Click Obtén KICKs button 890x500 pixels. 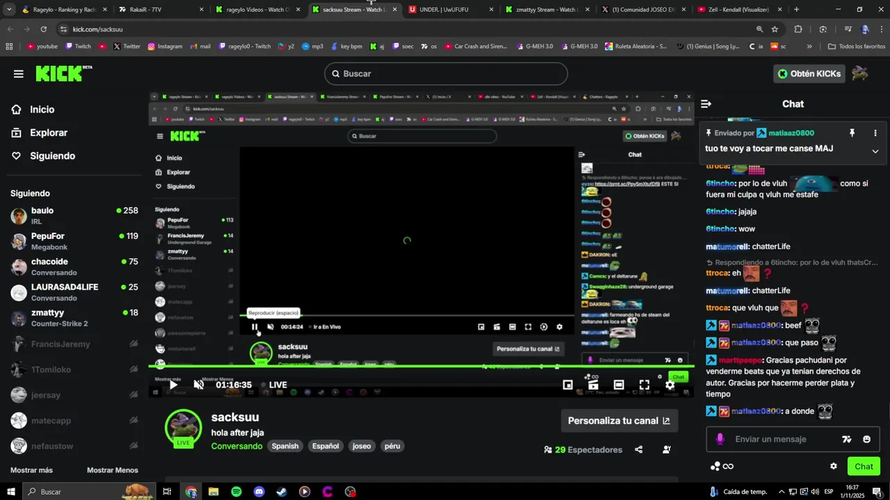coord(809,74)
